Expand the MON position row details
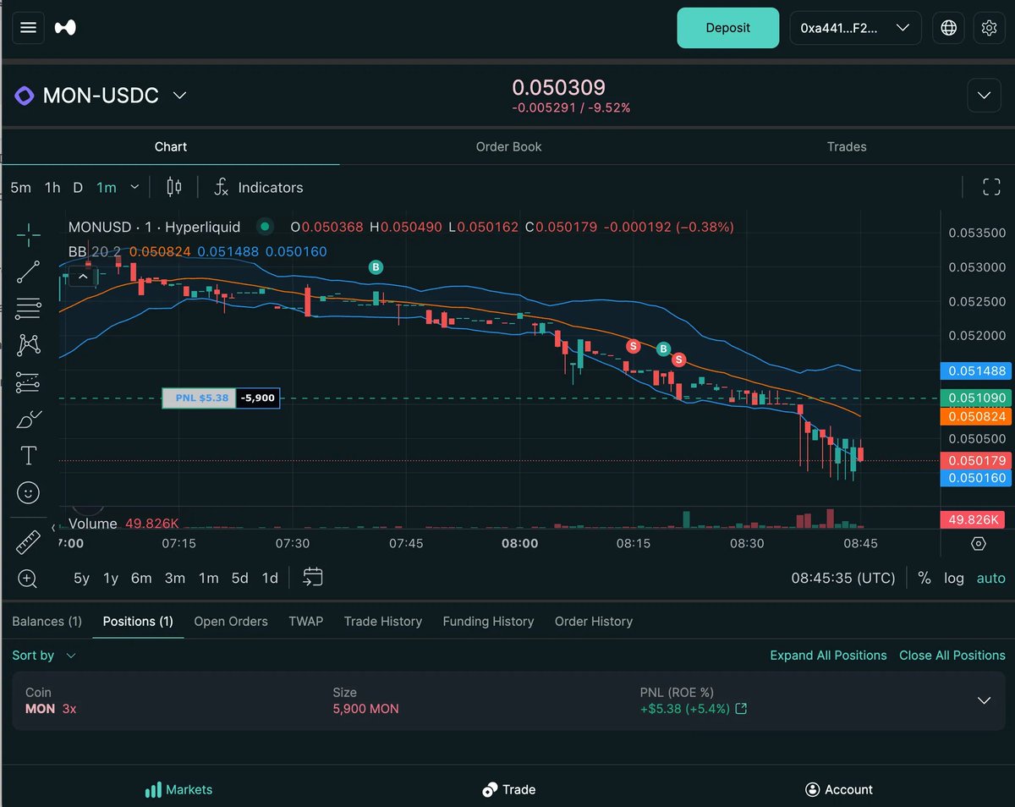Screen dimensions: 1015x807 [x=984, y=700]
